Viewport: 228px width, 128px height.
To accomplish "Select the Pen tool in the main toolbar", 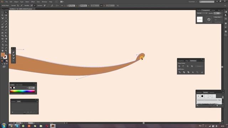I will click(x=2, y=18).
